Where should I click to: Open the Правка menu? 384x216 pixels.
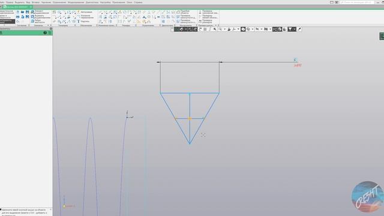coord(10,2)
